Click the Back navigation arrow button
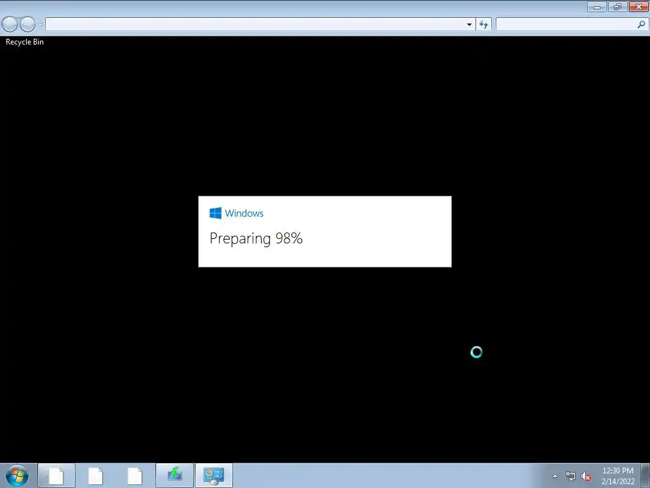Image resolution: width=650 pixels, height=488 pixels. (10, 25)
